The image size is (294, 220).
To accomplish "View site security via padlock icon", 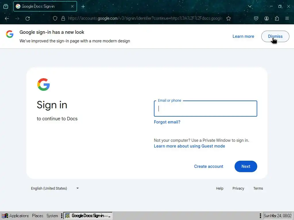I will click(63, 18).
